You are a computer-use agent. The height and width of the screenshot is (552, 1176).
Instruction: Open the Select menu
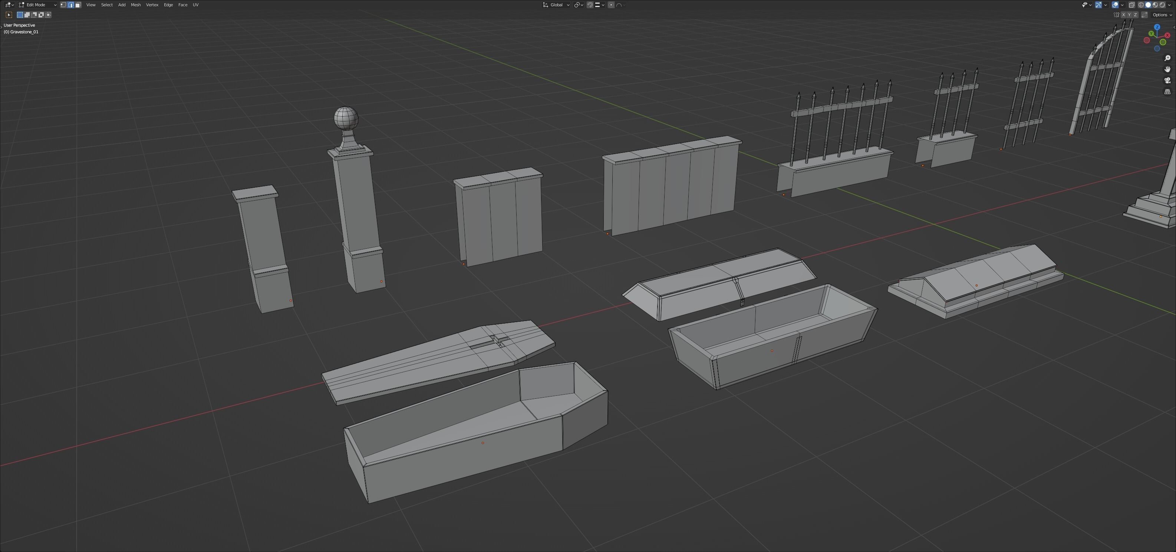[107, 4]
